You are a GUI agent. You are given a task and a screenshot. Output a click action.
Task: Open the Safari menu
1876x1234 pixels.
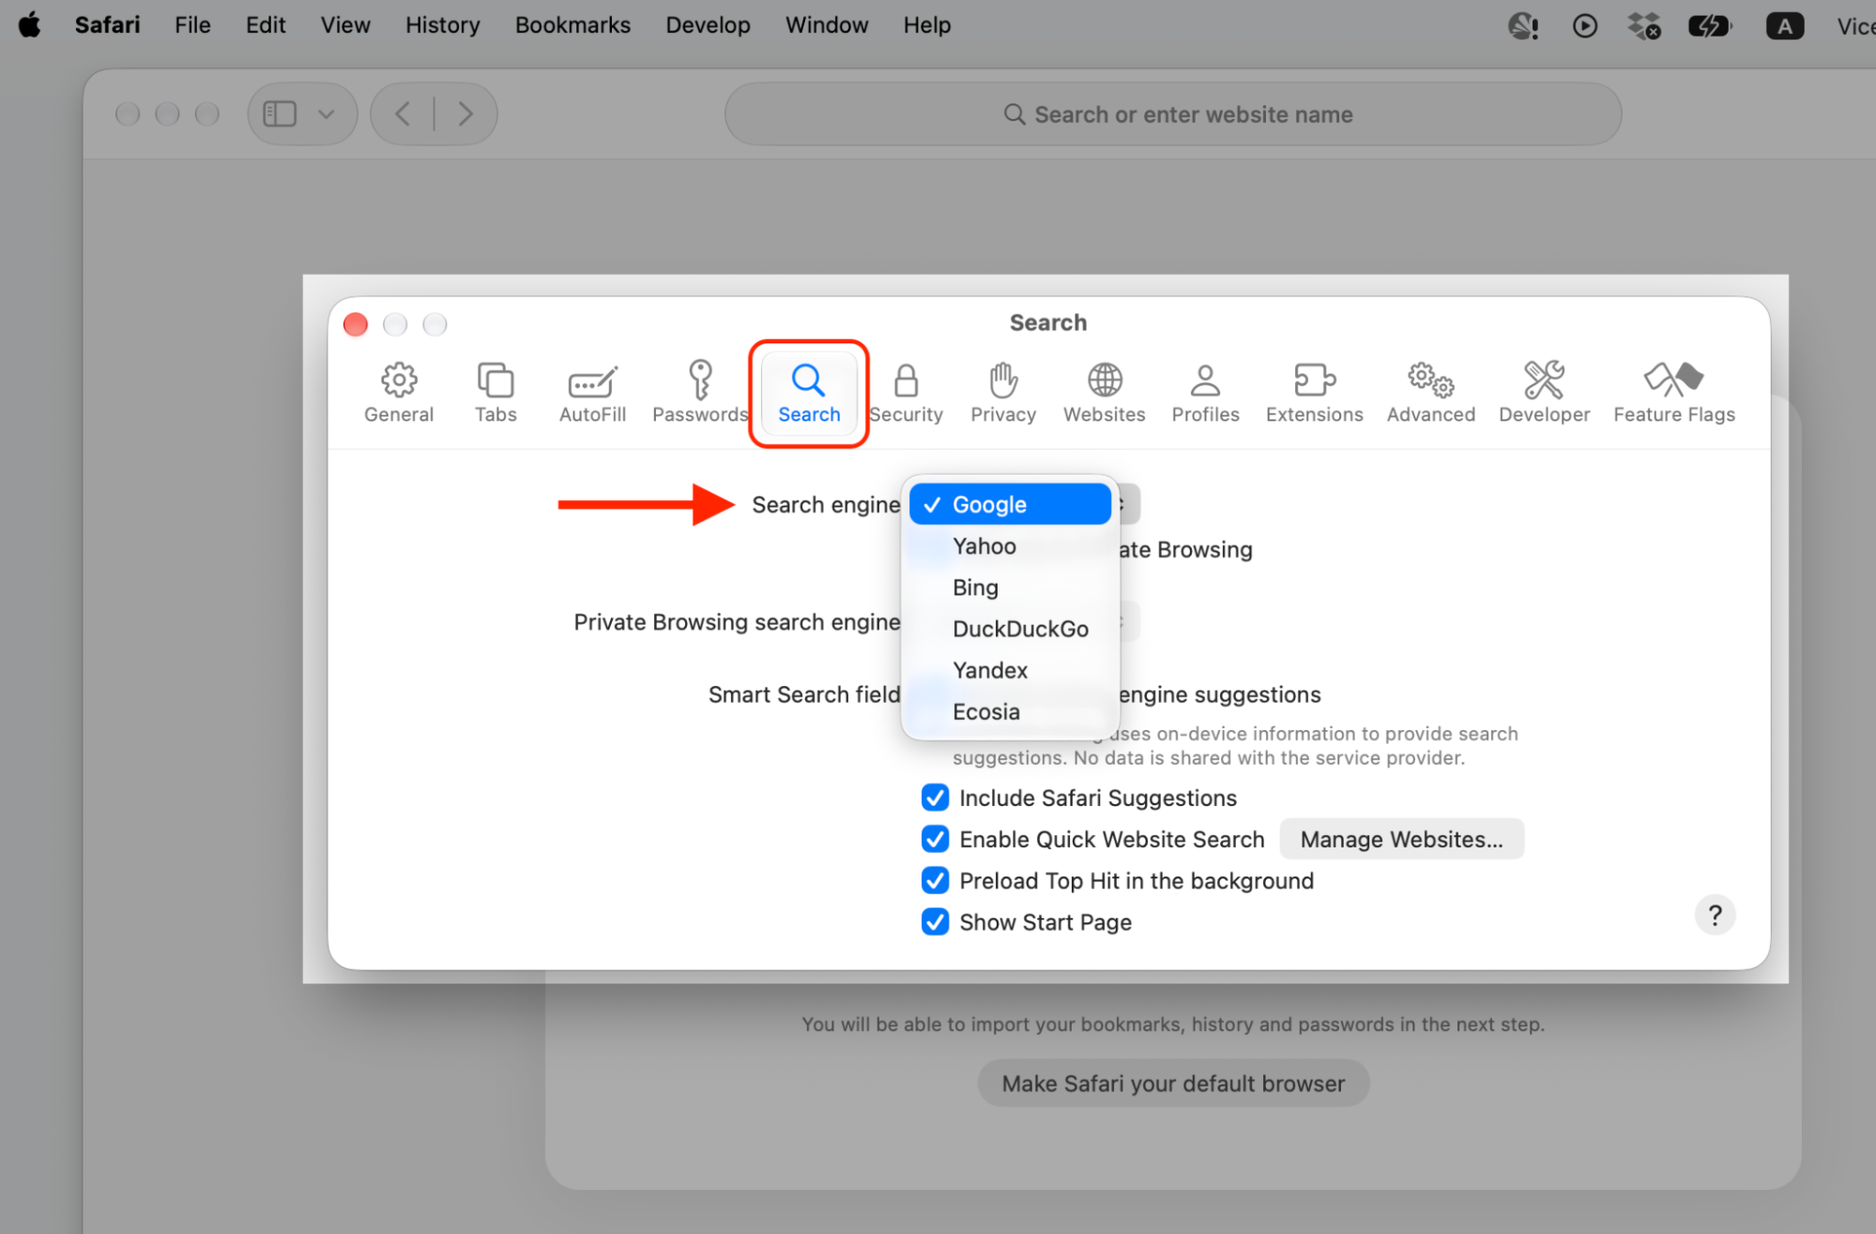(107, 24)
